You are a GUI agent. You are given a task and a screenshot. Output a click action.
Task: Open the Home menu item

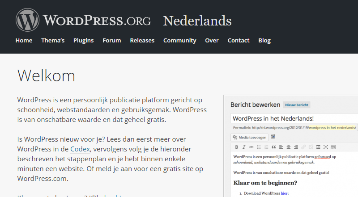click(x=24, y=40)
